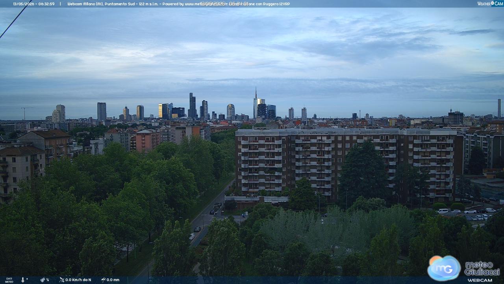Click the umbrella rainfall icon

click(x=103, y=280)
